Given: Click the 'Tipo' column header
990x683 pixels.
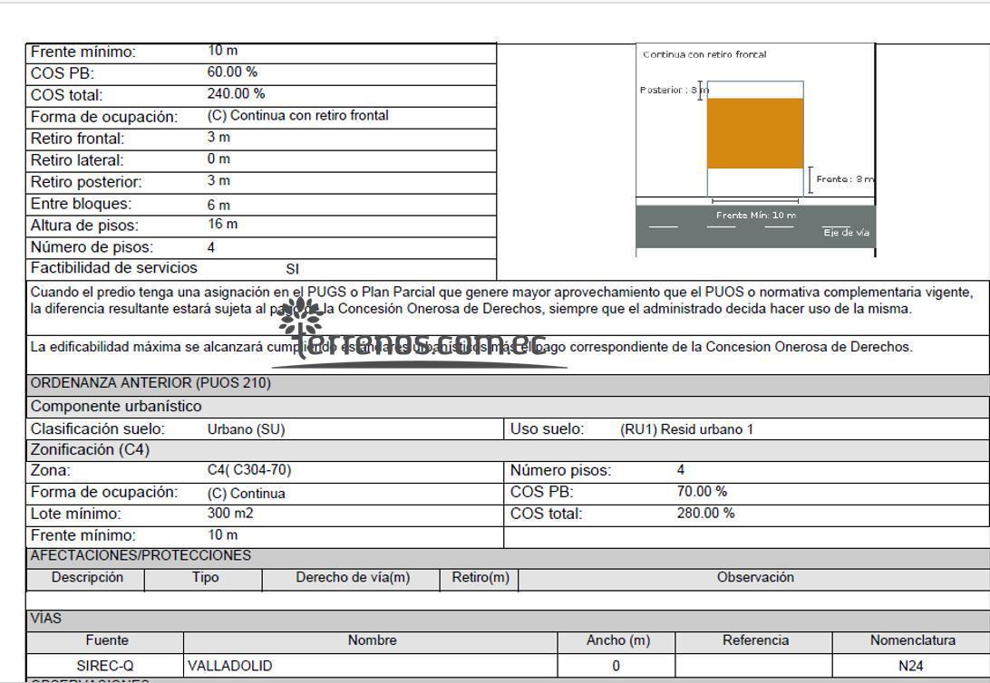Looking at the screenshot, I should [205, 578].
